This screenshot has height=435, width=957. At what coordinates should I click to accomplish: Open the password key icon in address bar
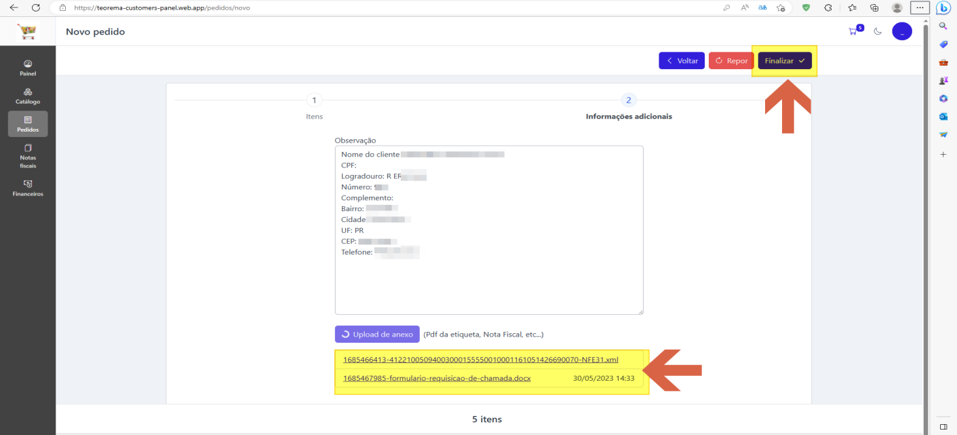tap(726, 7)
